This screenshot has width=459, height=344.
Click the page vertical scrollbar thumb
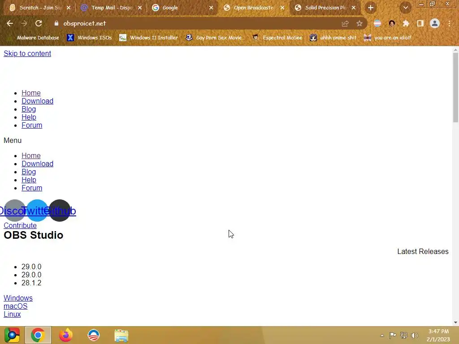coord(455,88)
